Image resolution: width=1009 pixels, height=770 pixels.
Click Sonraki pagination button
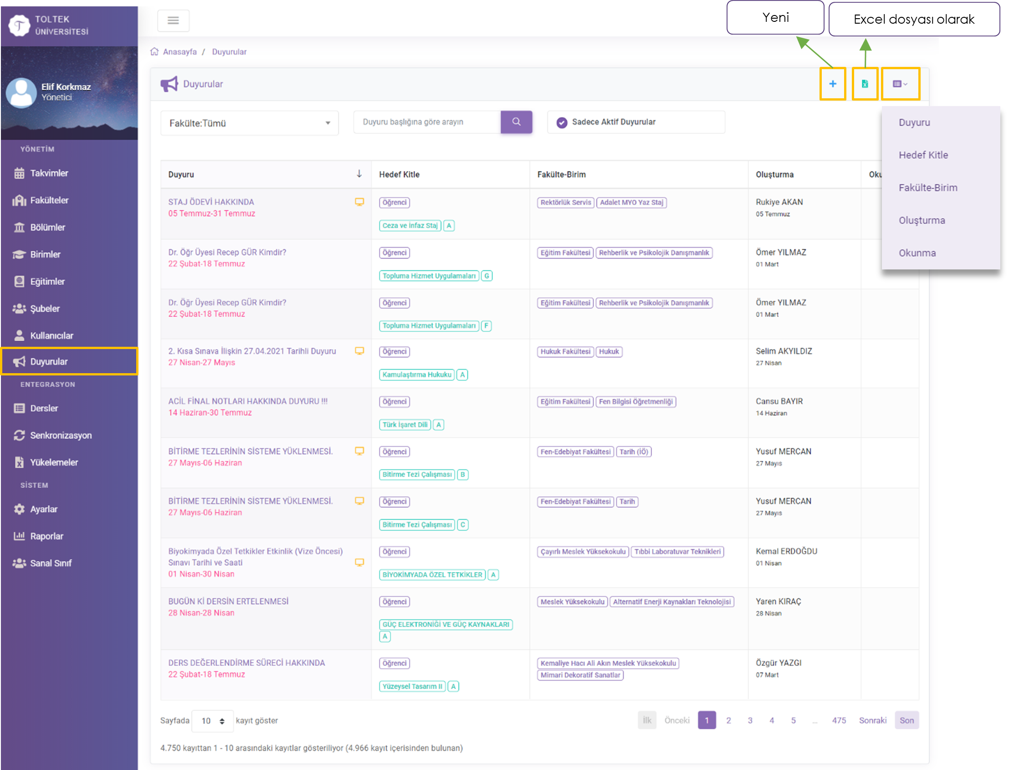coord(872,720)
